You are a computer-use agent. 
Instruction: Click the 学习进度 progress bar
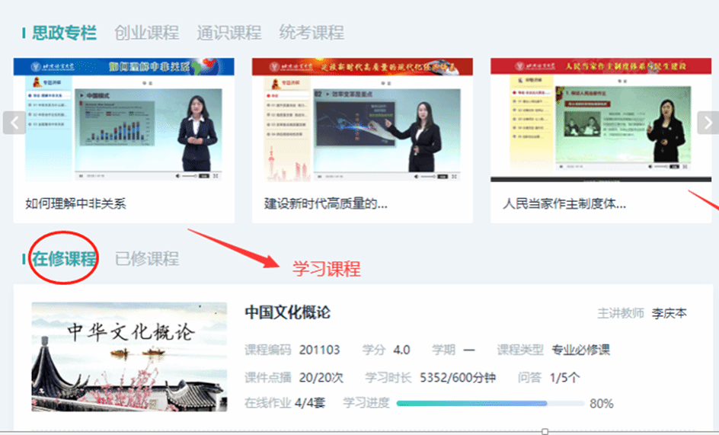coord(490,403)
